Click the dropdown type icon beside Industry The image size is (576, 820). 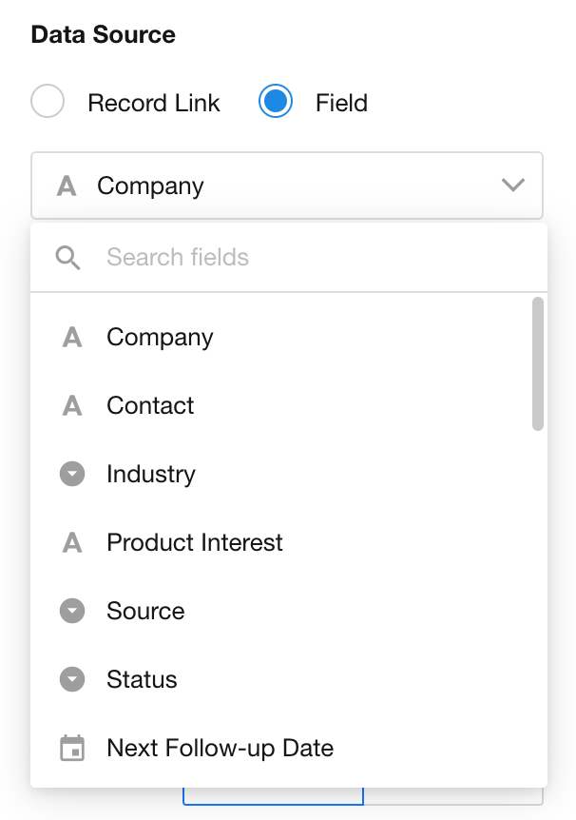click(x=72, y=475)
